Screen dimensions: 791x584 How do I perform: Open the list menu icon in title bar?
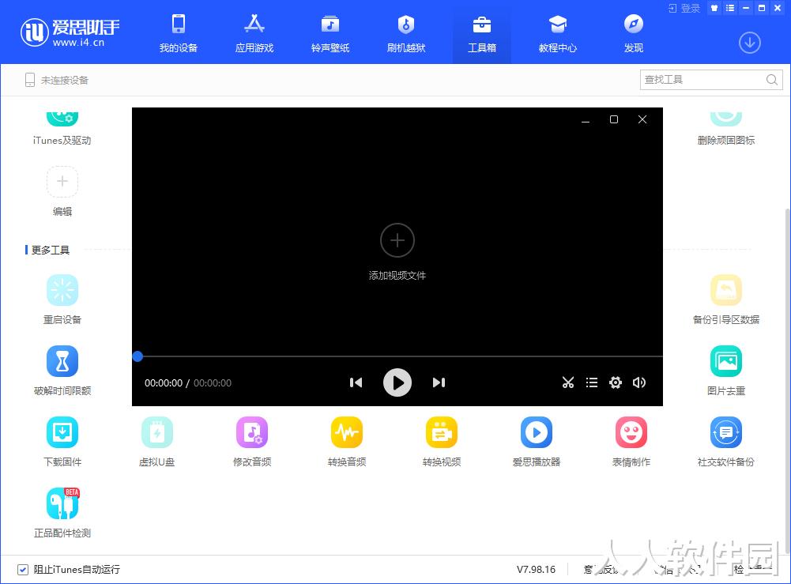coord(730,8)
